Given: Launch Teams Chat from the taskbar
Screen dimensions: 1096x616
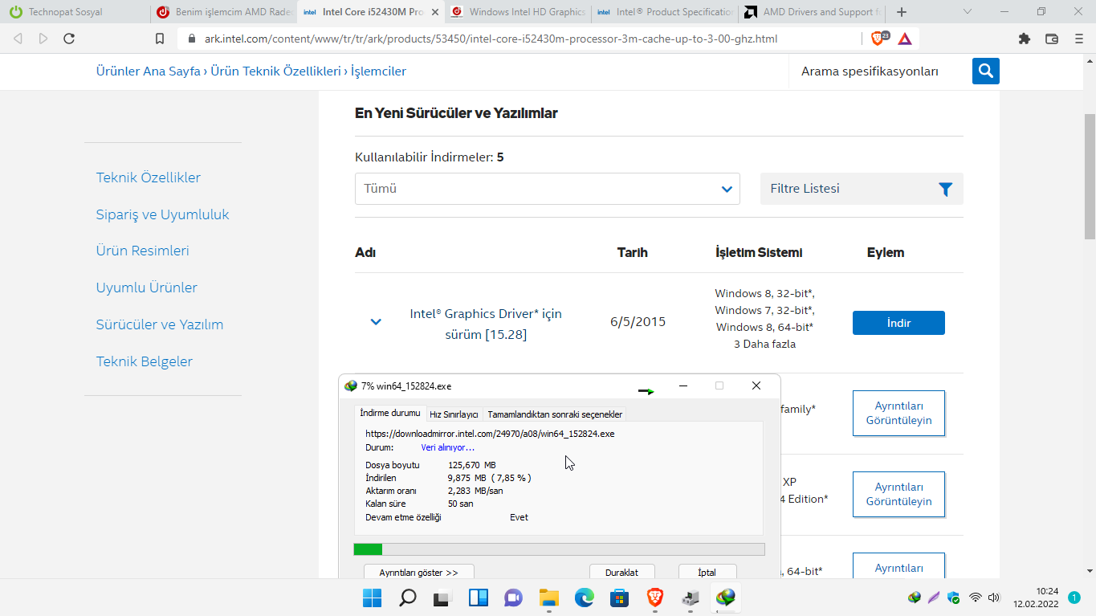Looking at the screenshot, I should [513, 598].
